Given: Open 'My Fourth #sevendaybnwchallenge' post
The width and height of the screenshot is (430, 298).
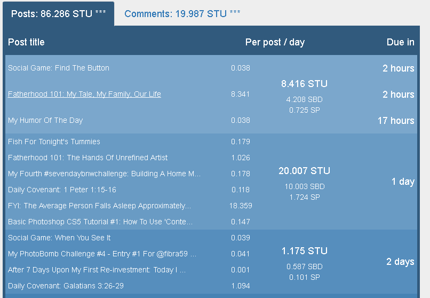Looking at the screenshot, I should [x=104, y=174].
